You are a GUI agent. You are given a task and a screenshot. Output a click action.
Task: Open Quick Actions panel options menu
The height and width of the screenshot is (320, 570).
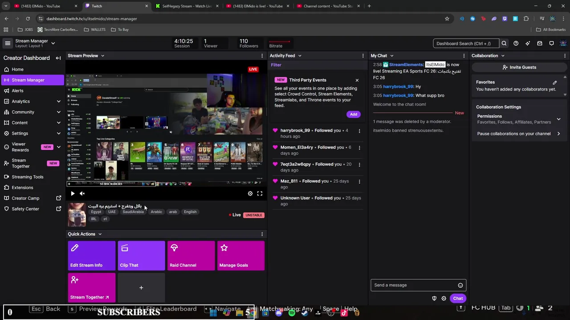pyautogui.click(x=262, y=234)
